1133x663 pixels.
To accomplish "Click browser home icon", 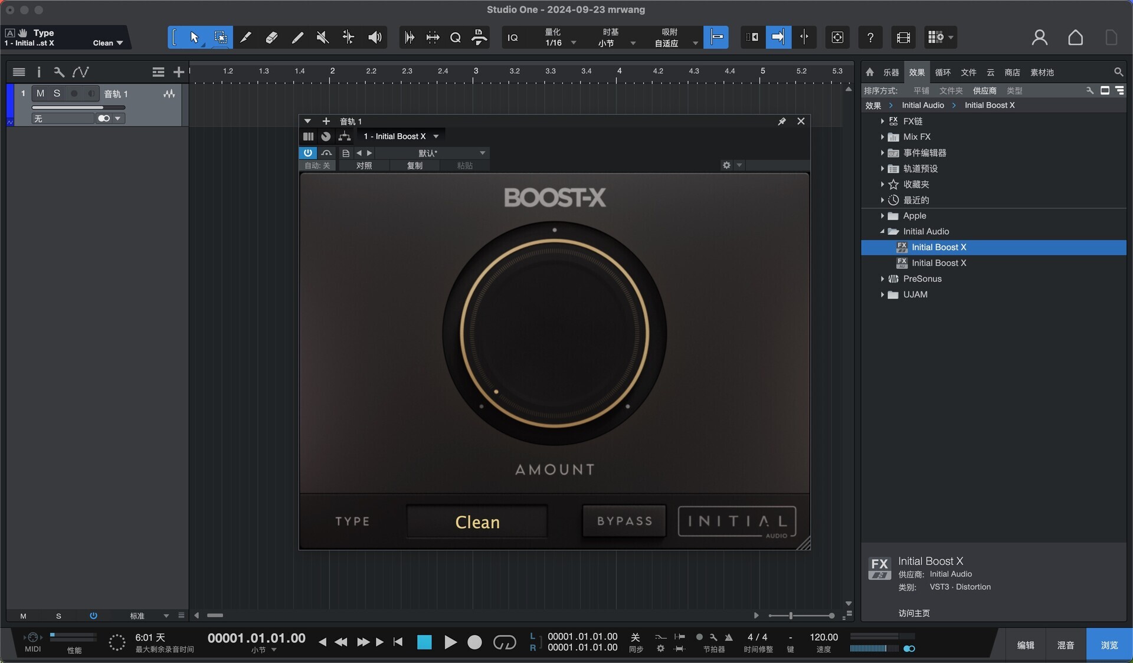I will 870,72.
